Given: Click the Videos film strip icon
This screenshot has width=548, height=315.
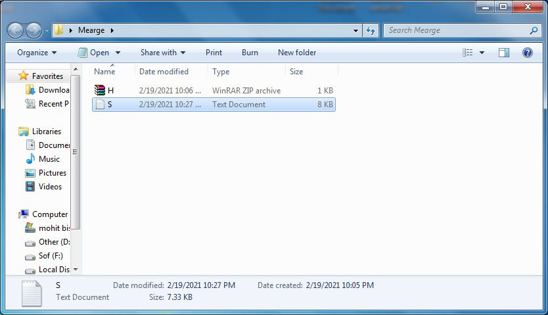Looking at the screenshot, I should [x=30, y=186].
